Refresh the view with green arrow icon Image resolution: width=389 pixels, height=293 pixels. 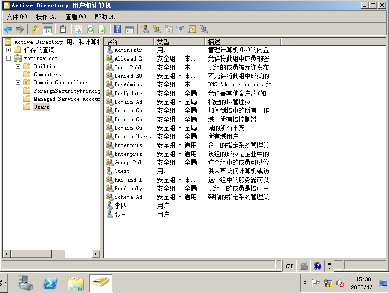click(90, 30)
